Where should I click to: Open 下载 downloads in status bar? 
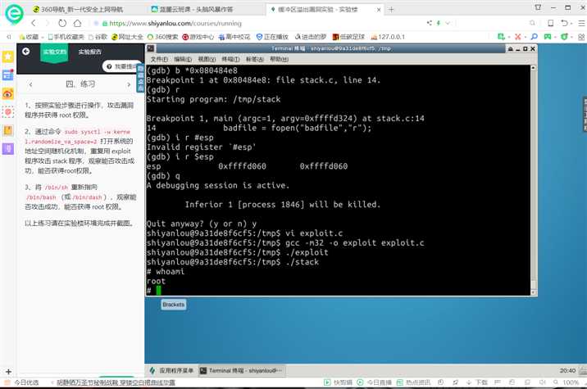pyautogui.click(x=477, y=382)
